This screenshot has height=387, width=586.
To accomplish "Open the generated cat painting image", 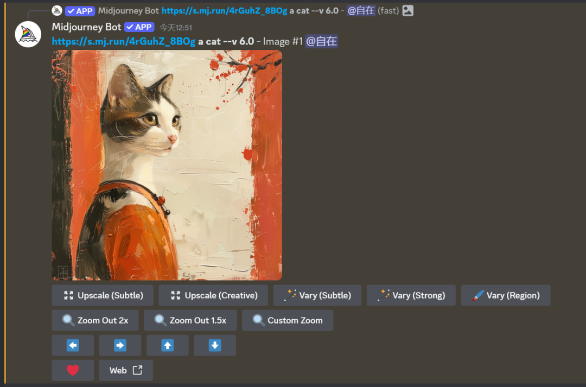I will point(167,165).
